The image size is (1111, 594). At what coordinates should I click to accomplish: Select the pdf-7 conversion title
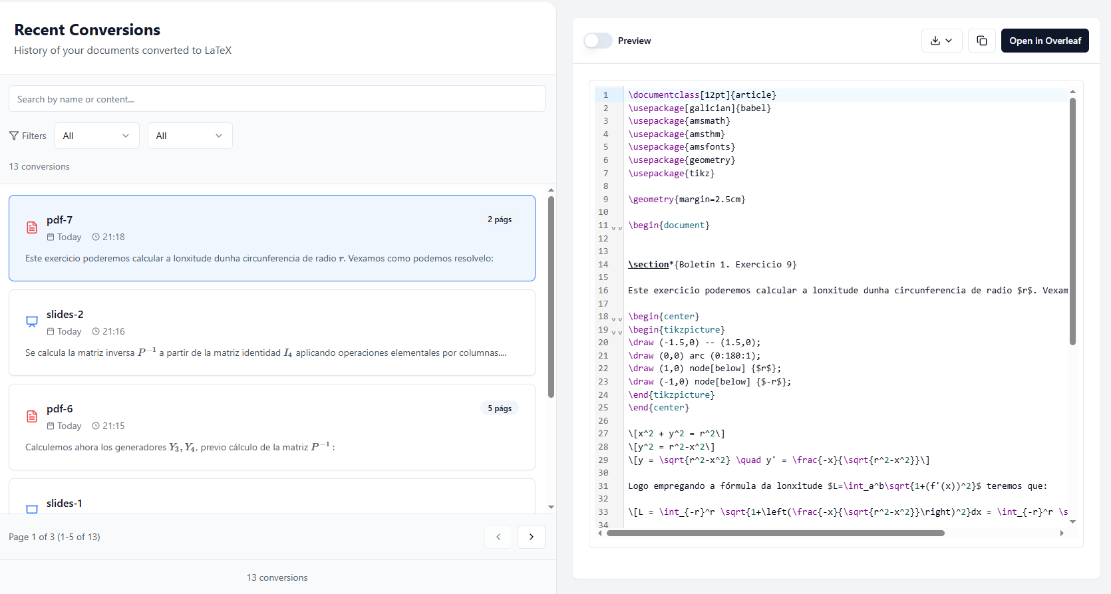[60, 220]
